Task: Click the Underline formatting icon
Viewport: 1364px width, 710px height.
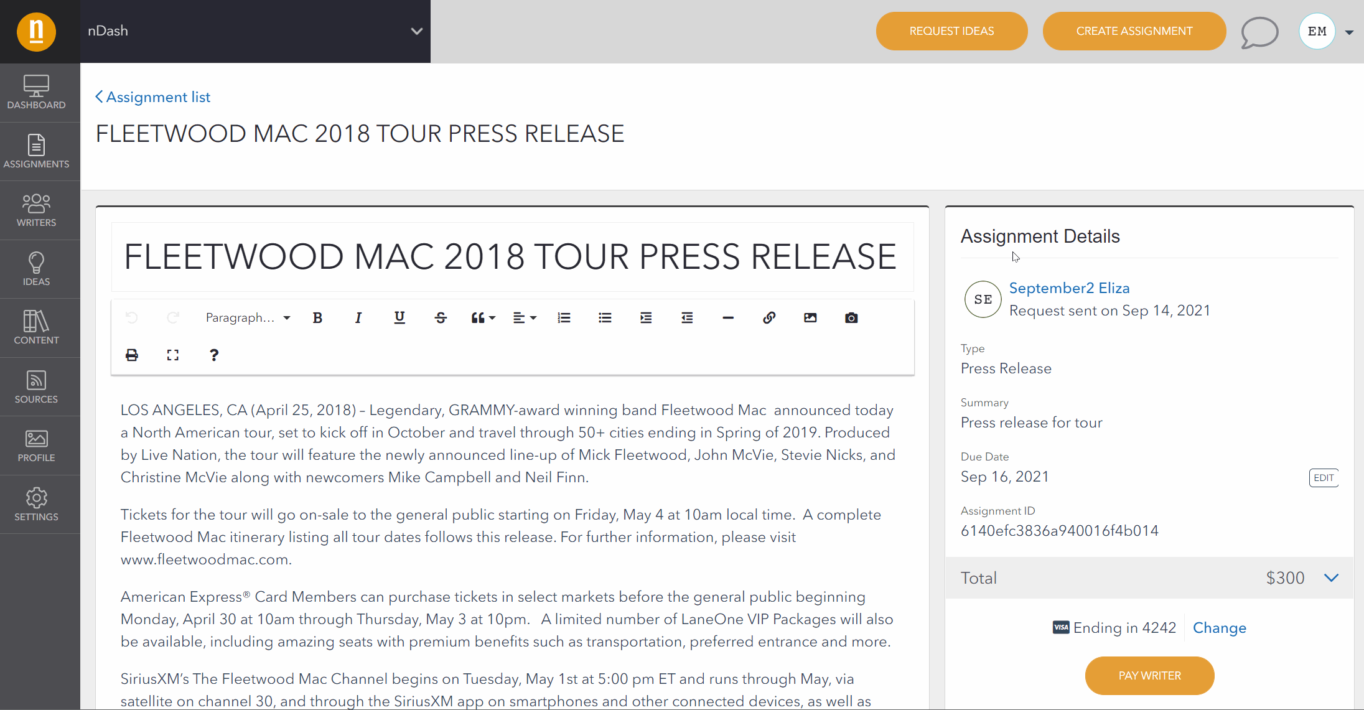Action: (399, 317)
